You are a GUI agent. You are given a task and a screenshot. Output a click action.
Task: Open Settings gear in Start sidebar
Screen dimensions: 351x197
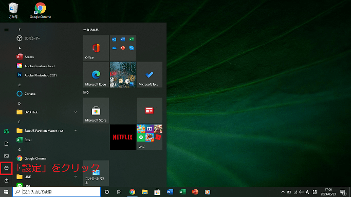click(6, 168)
